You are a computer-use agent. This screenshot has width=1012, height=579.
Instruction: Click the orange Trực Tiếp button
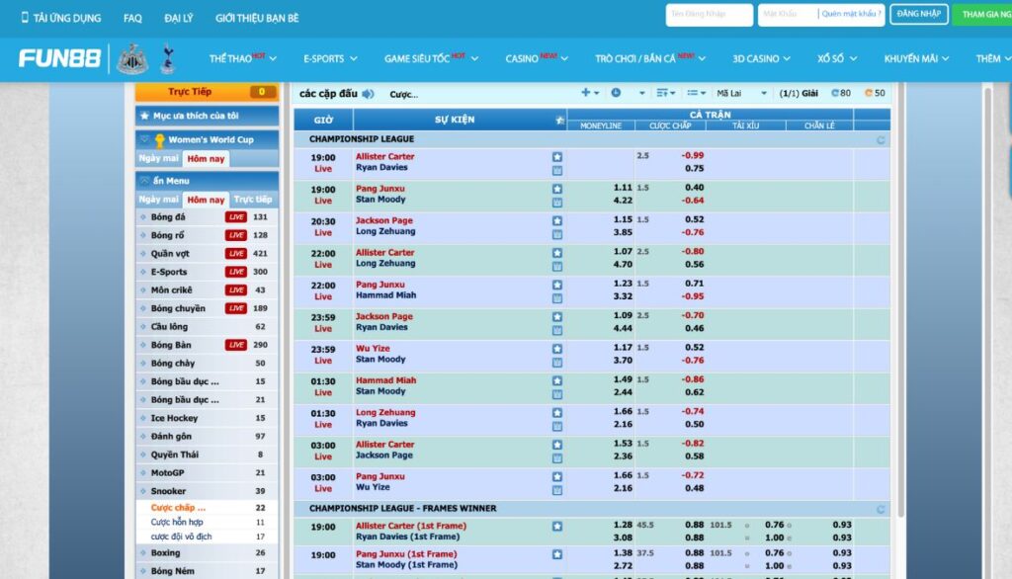point(207,92)
